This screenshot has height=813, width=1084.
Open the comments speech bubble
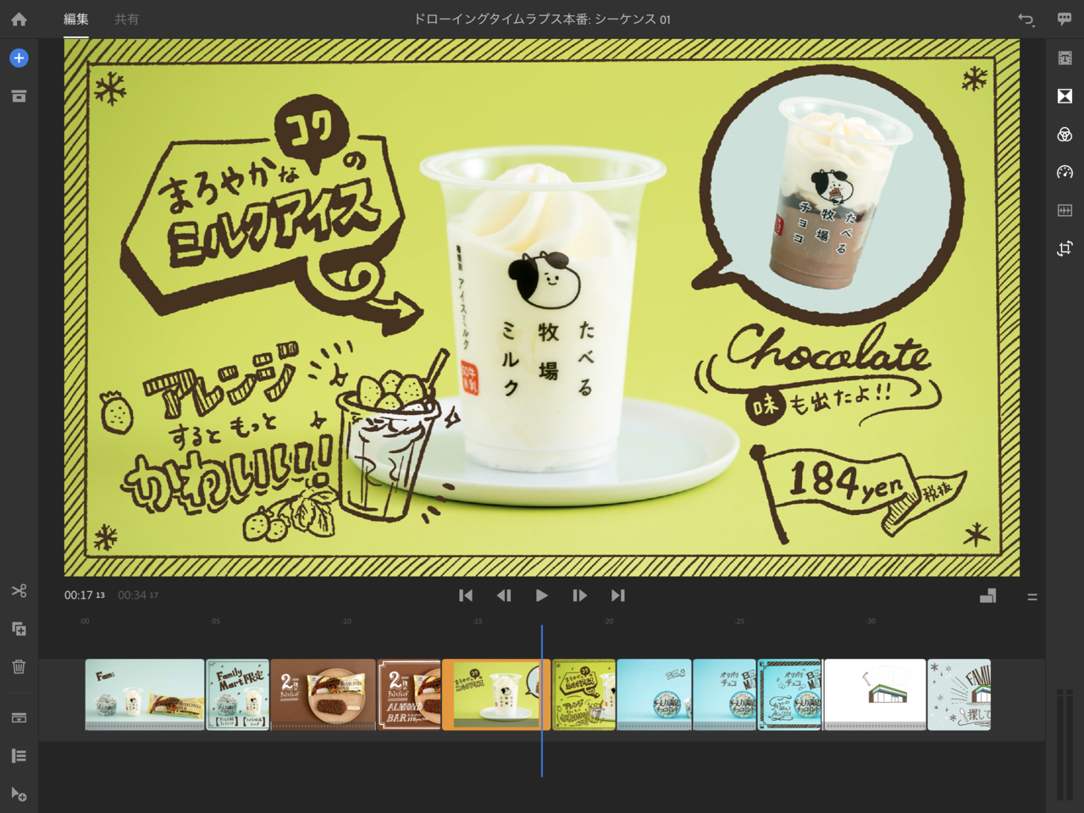(x=1065, y=19)
